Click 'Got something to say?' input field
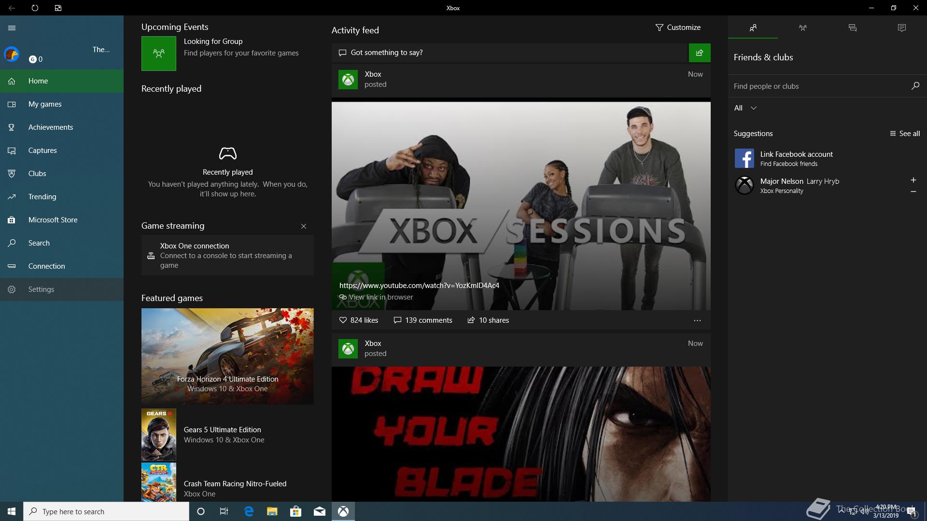The width and height of the screenshot is (927, 521). click(x=510, y=53)
